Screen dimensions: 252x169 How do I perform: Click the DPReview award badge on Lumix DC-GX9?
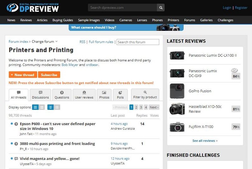234,70
